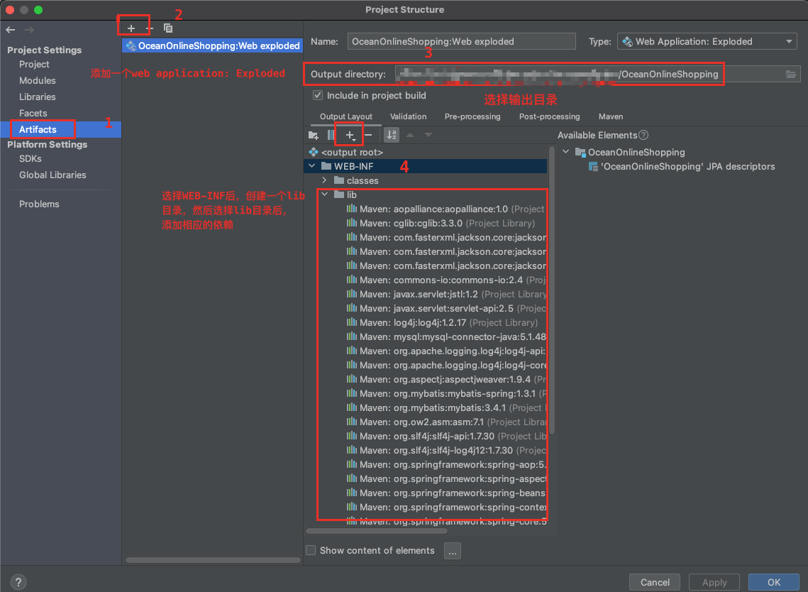
Task: Select the Artifacts section
Action: [x=38, y=129]
